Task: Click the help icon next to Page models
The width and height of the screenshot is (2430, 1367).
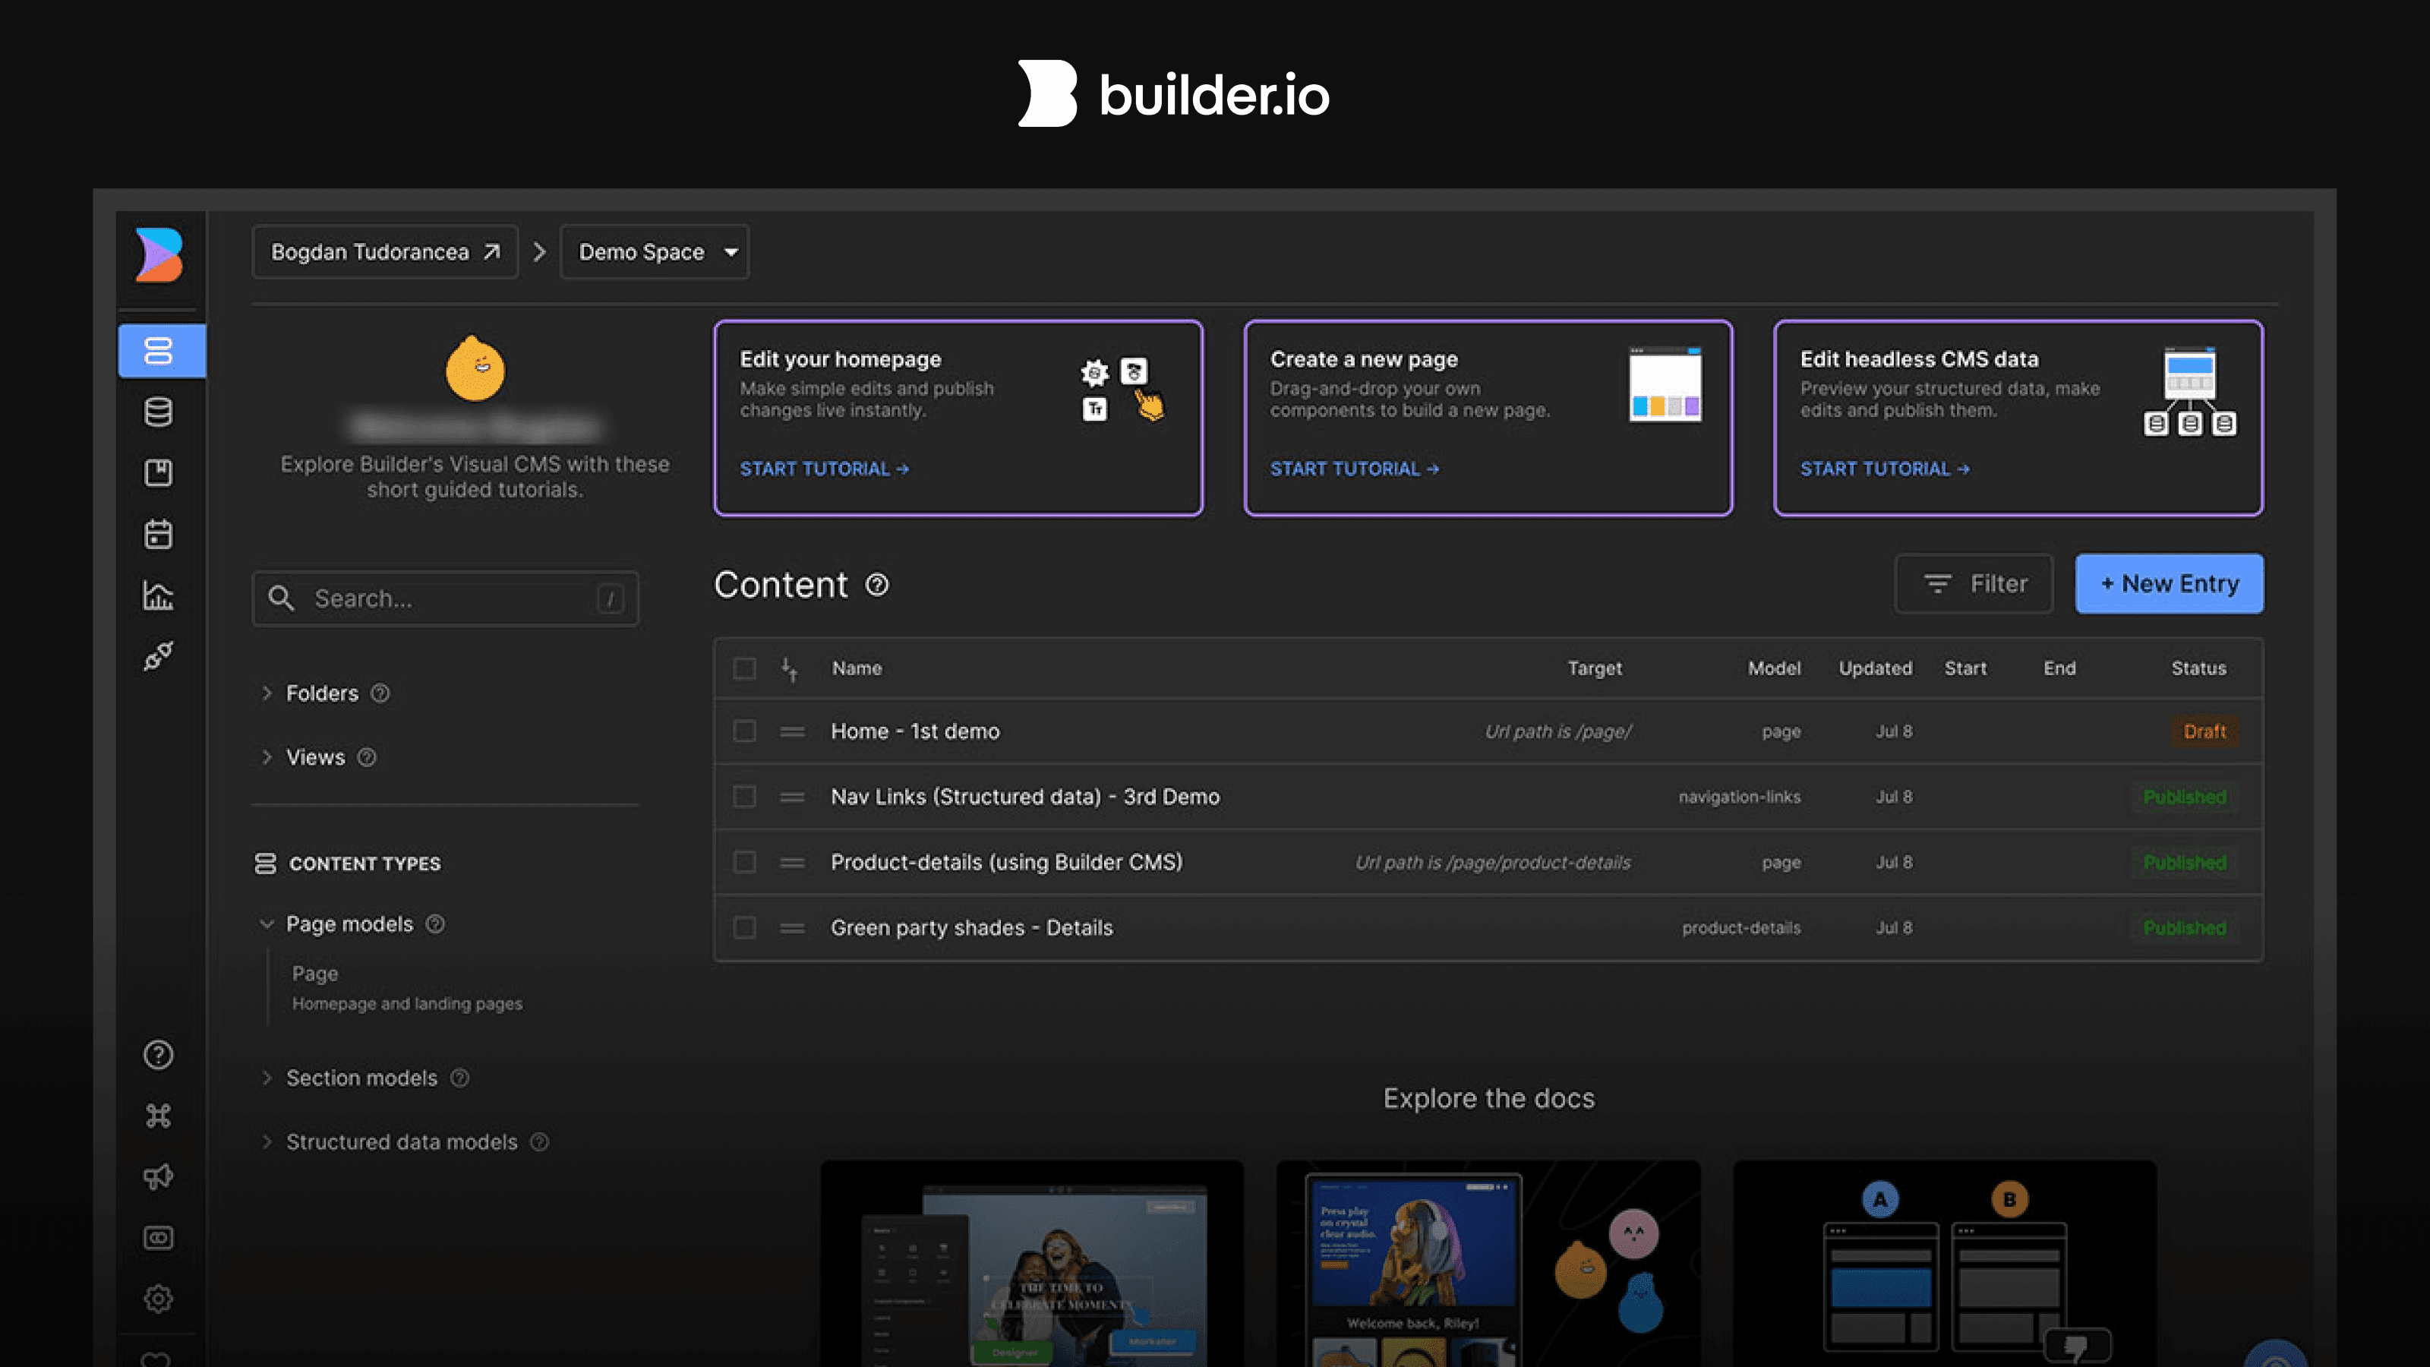Action: coord(435,924)
